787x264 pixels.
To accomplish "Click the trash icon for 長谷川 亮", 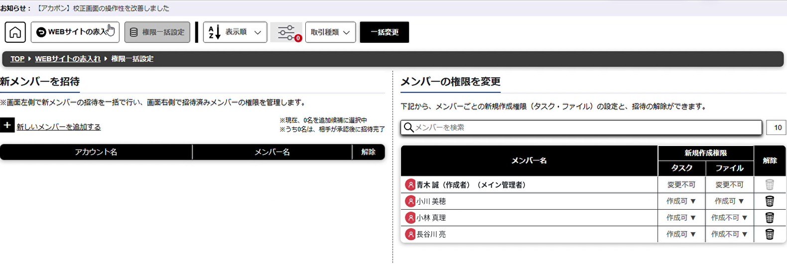I will point(770,234).
